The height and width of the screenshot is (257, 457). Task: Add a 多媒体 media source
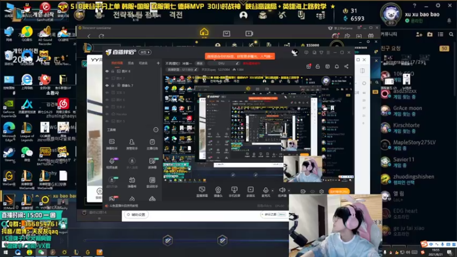[x=250, y=192]
